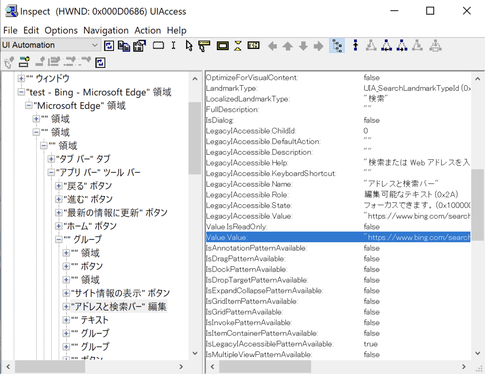Click the properties pane scroll-up arrow
The height and width of the screenshot is (374, 485).
coord(477,78)
